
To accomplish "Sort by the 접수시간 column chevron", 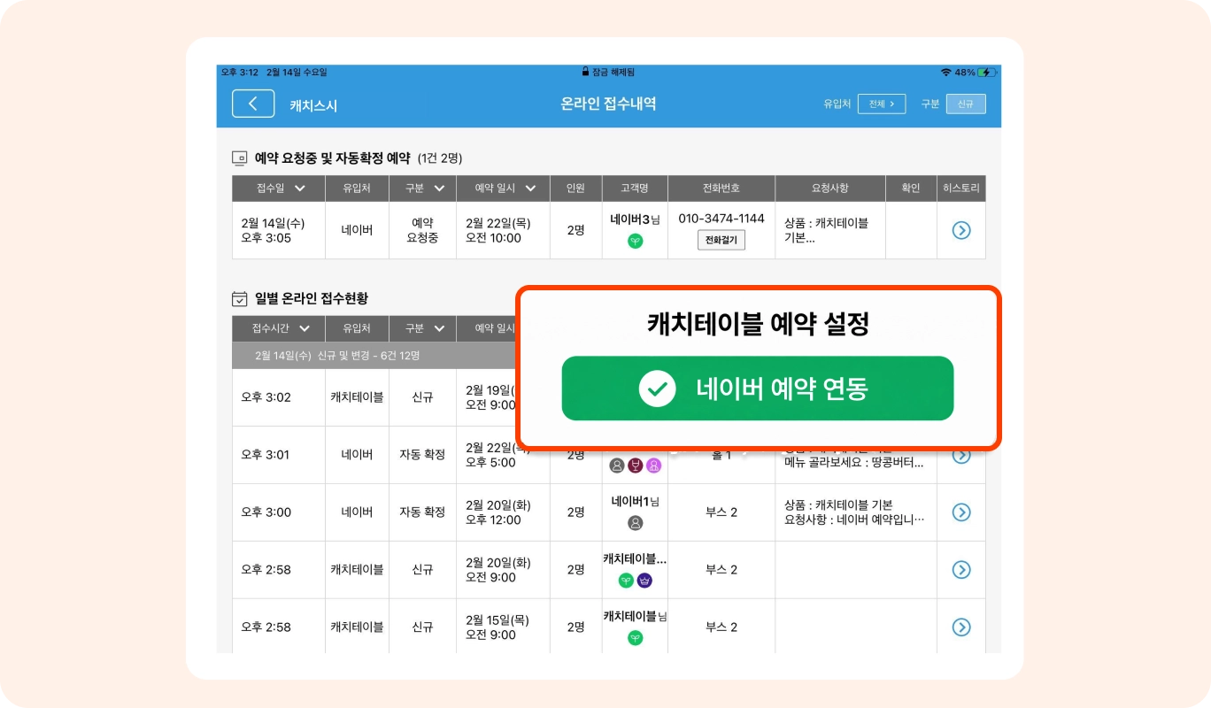I will pyautogui.click(x=305, y=328).
